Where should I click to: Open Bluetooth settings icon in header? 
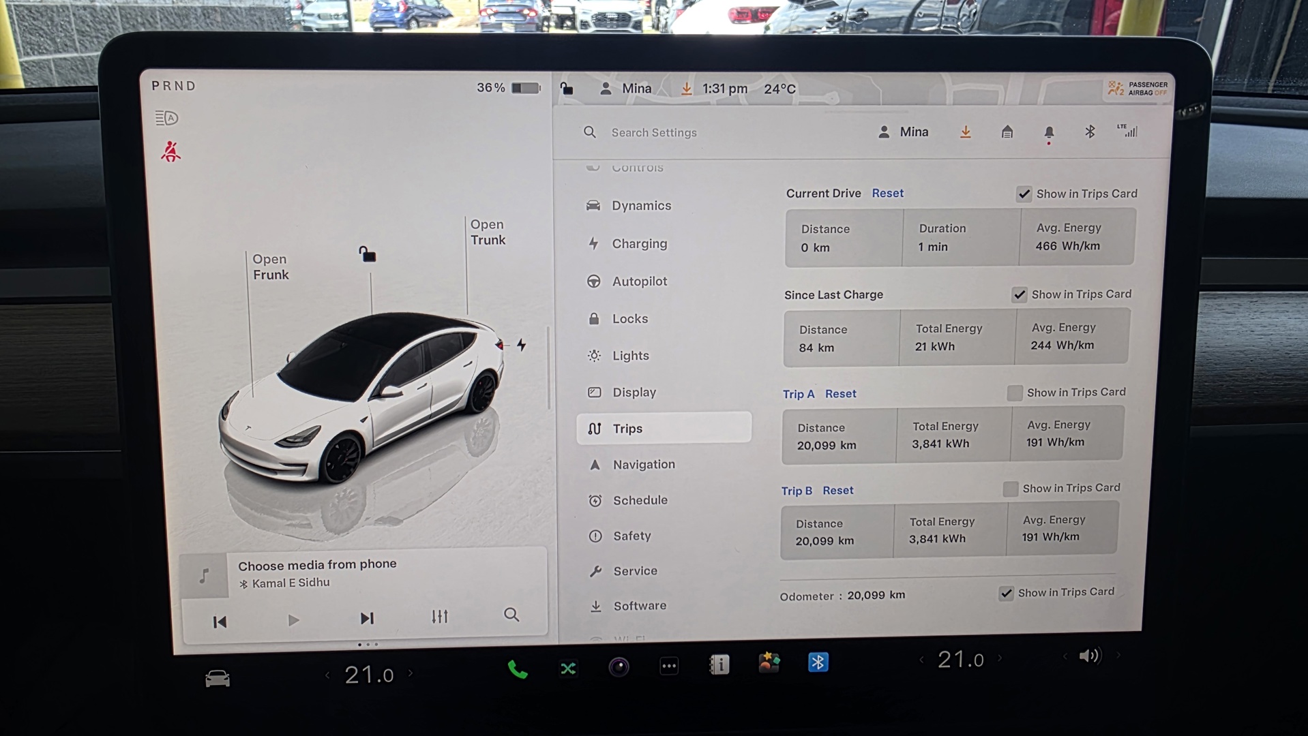[x=1089, y=132]
